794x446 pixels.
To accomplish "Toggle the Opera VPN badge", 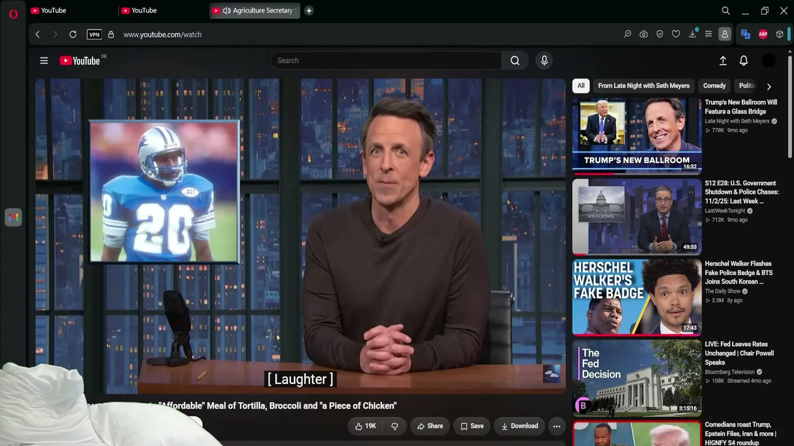I will coord(94,35).
